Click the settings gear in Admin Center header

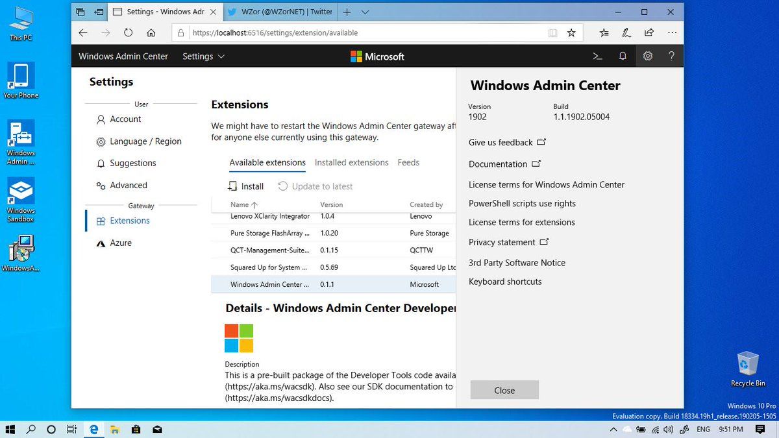(x=647, y=56)
